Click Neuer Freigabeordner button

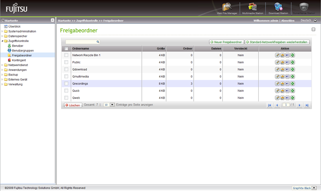[226, 42]
